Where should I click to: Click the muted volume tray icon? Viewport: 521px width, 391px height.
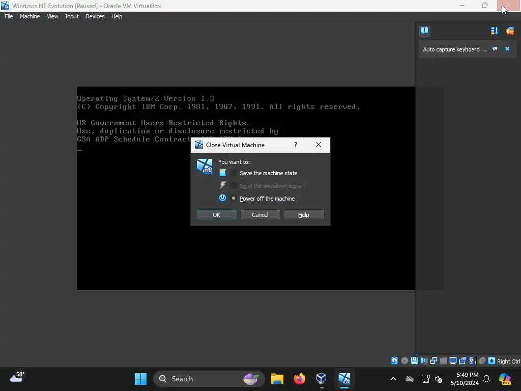439,379
